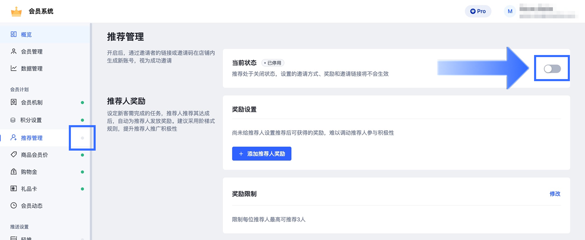Click the plus icon in 添加推荐人奖励
The height and width of the screenshot is (240, 585).
coord(241,154)
